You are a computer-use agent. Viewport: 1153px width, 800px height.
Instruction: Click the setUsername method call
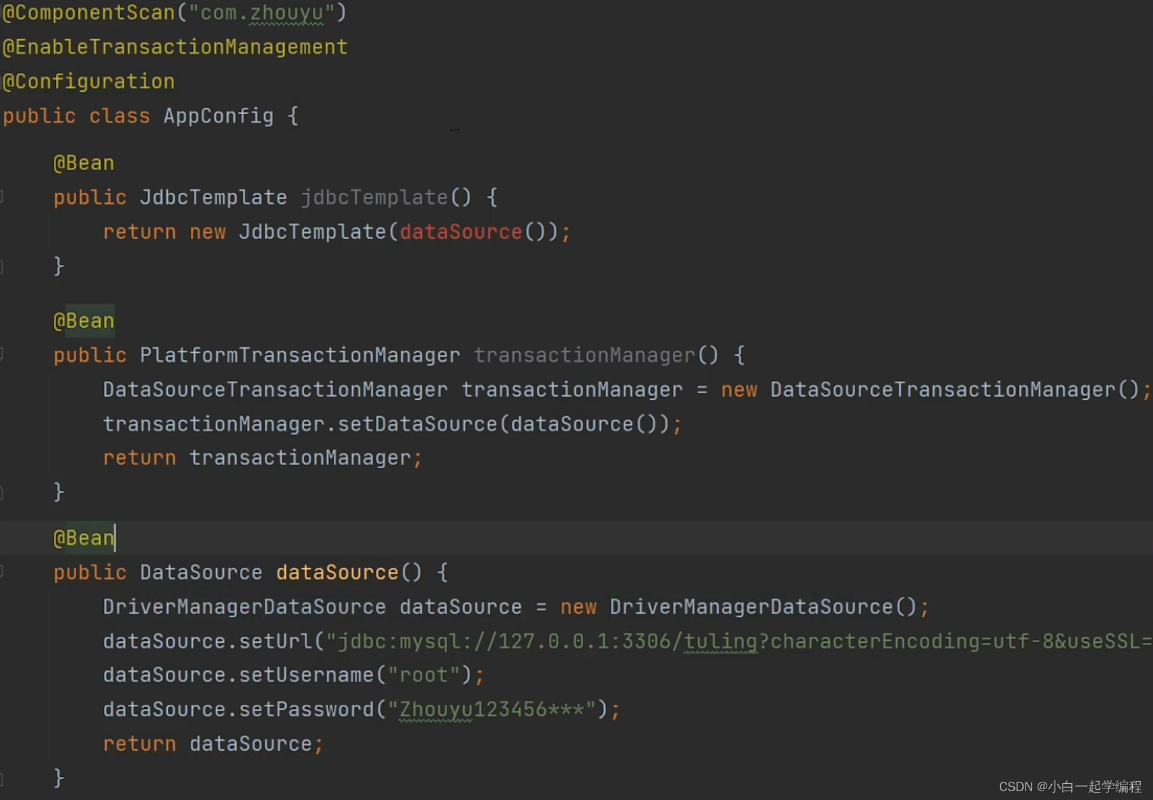[x=306, y=675]
